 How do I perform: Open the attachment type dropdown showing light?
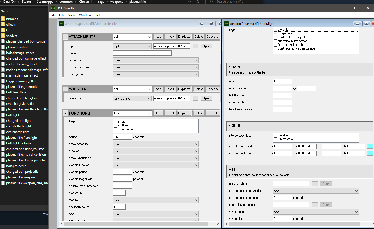pos(132,46)
